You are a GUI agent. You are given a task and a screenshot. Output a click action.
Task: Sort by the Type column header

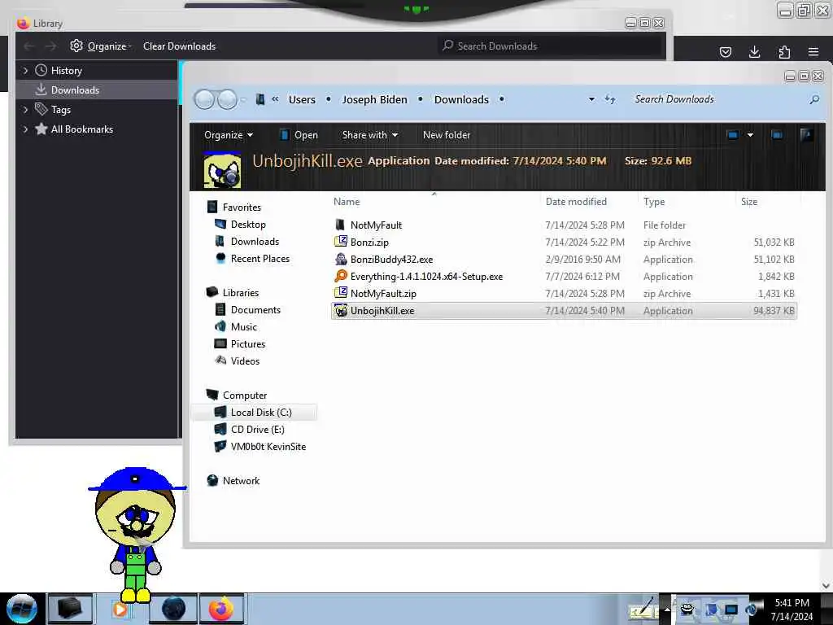654,202
